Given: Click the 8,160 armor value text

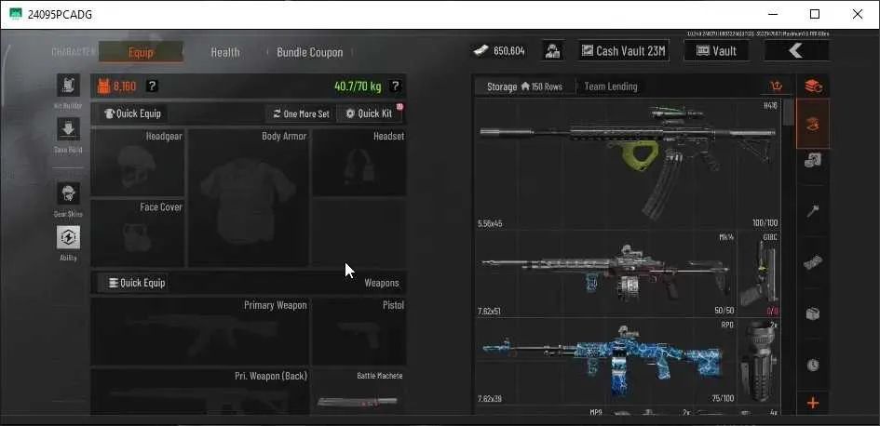Looking at the screenshot, I should point(125,87).
